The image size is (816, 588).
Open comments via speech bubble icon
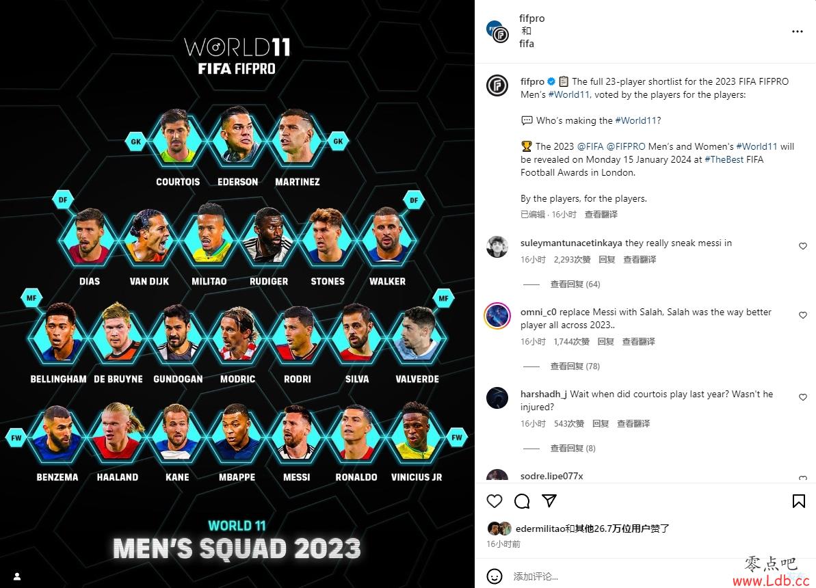(x=522, y=501)
